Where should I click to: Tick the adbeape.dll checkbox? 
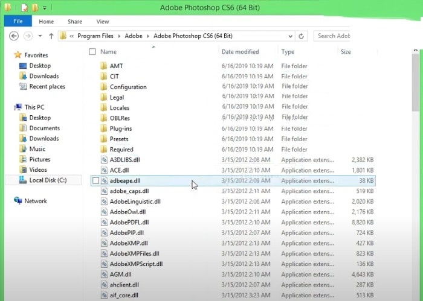[95, 180]
